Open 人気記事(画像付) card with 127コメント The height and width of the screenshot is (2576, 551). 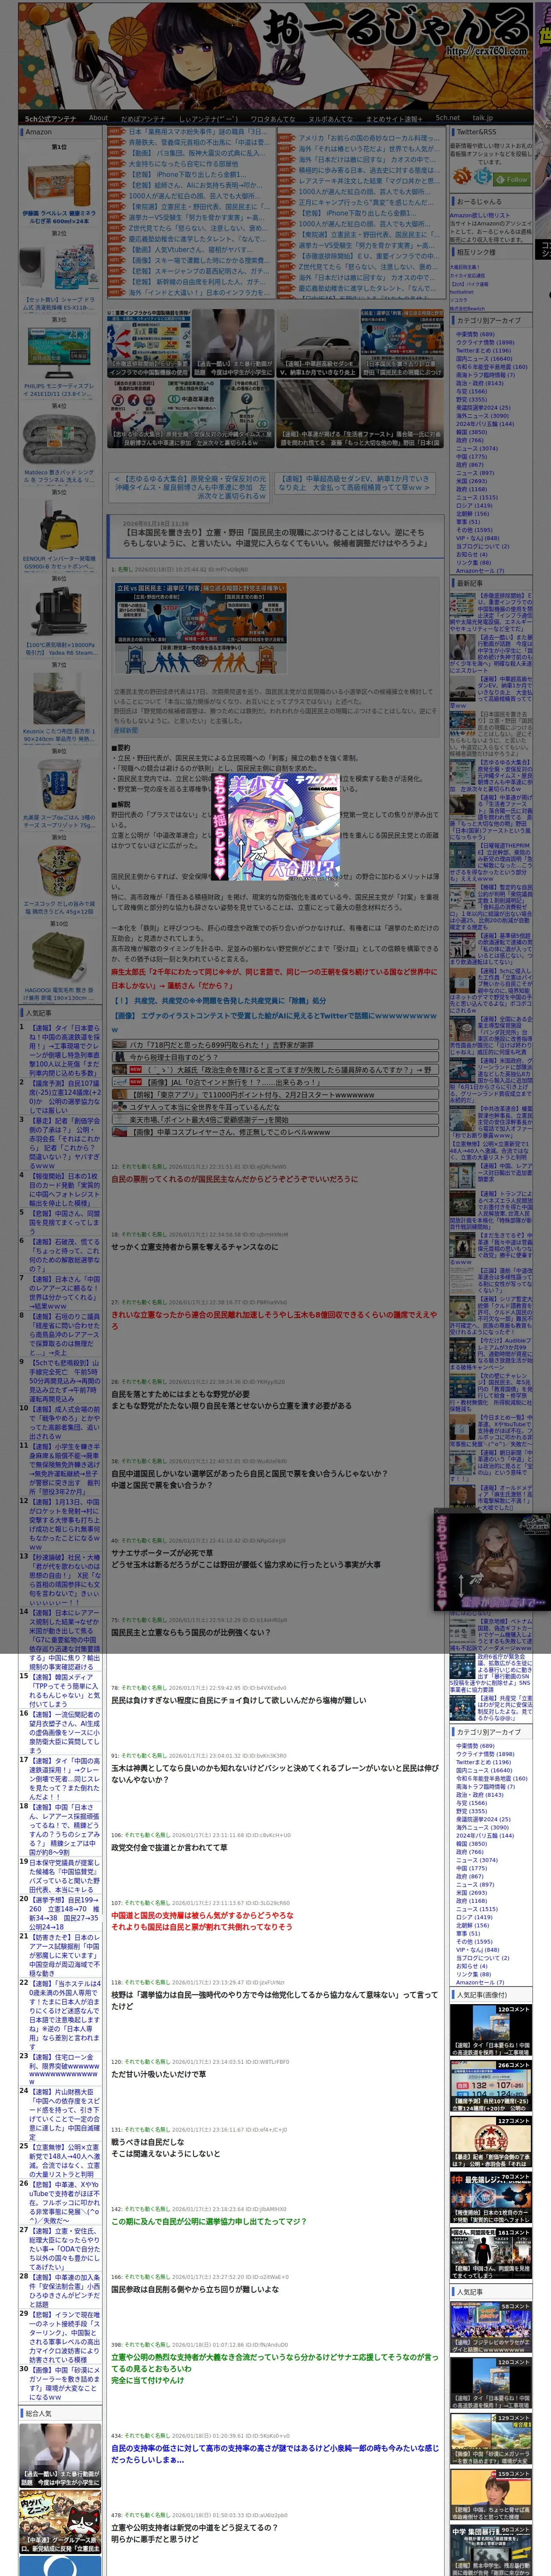[x=491, y=2141]
